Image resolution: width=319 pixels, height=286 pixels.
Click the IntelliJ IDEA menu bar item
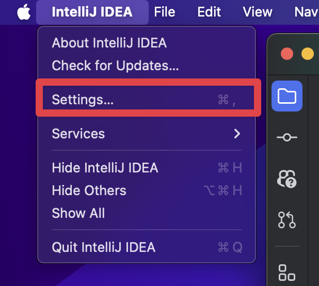click(92, 12)
